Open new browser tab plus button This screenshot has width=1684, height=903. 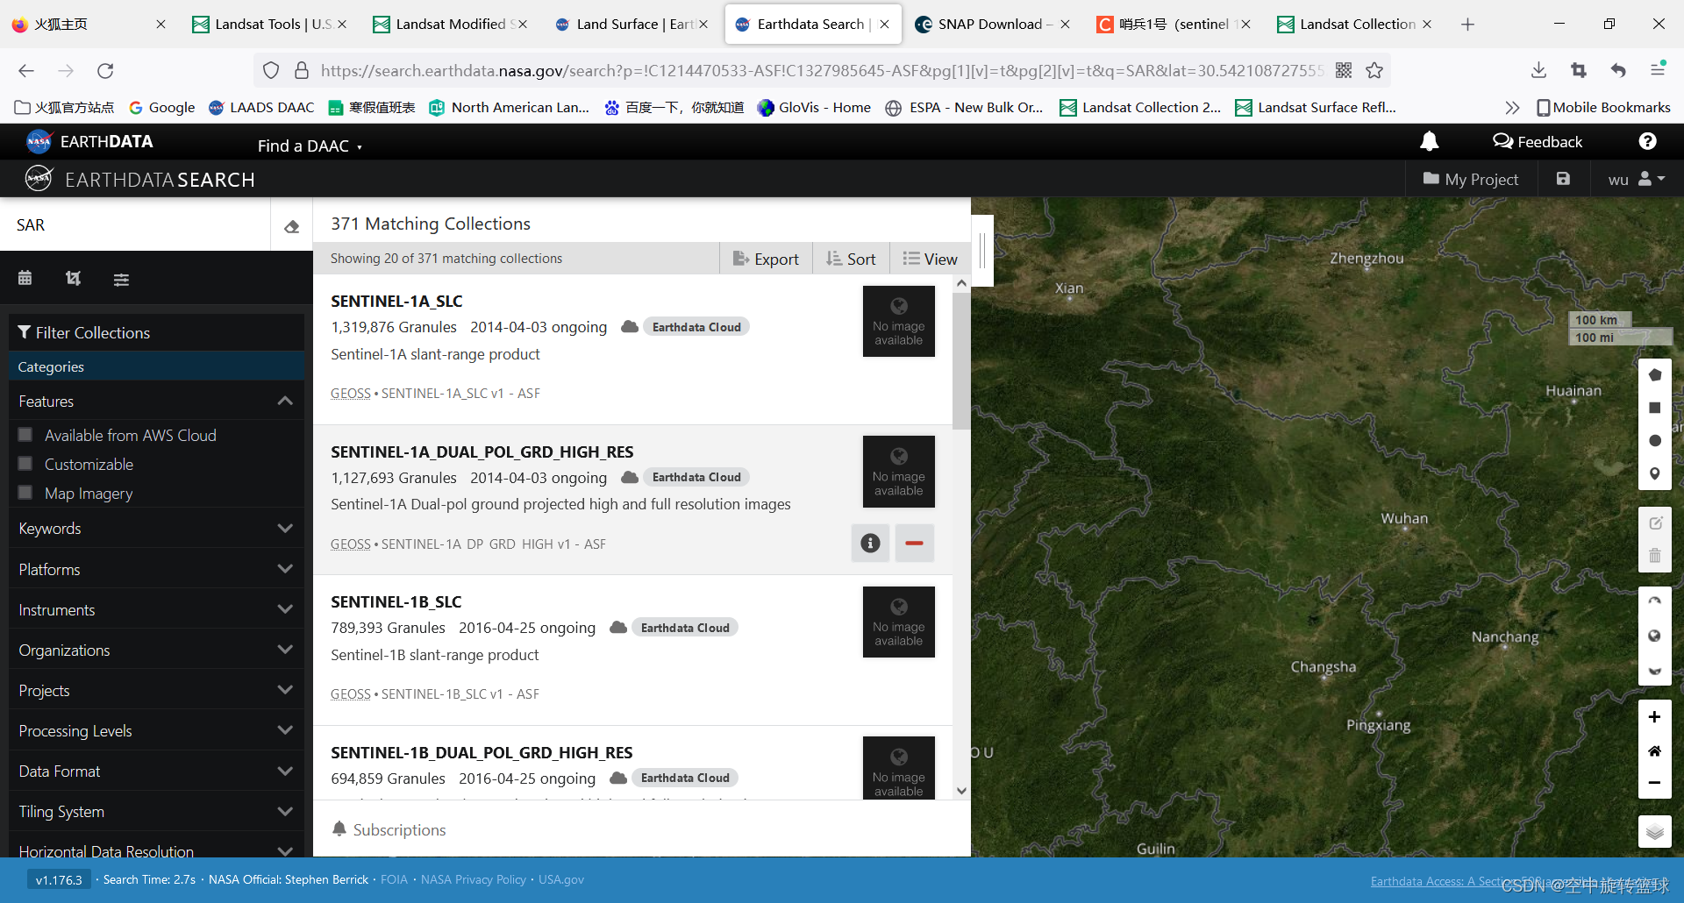click(1467, 25)
